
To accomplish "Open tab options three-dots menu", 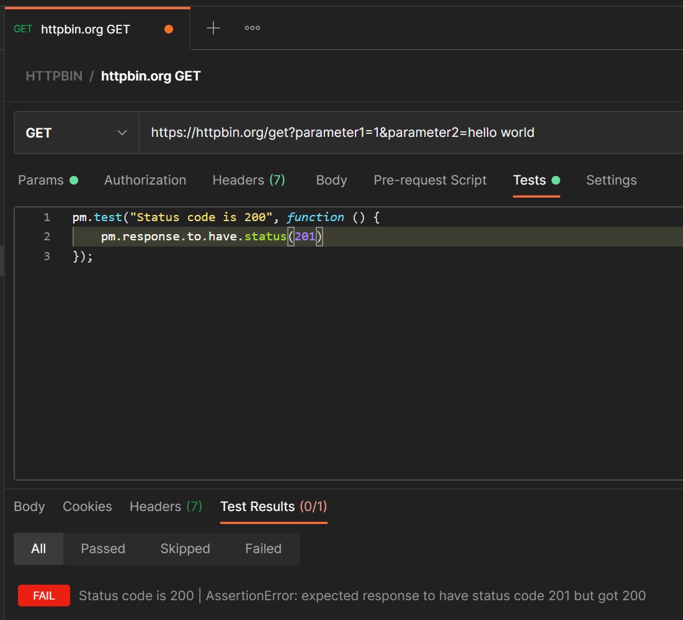I will (x=252, y=28).
